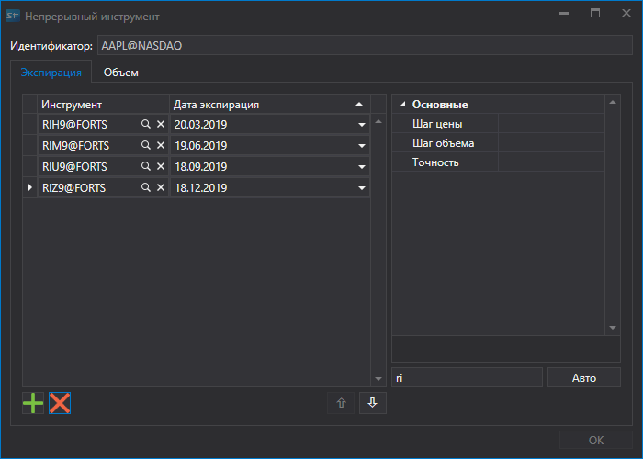Viewport: 643px width, 459px height.
Task: Search instrument in the RIM9@FORTS row
Action: point(145,145)
